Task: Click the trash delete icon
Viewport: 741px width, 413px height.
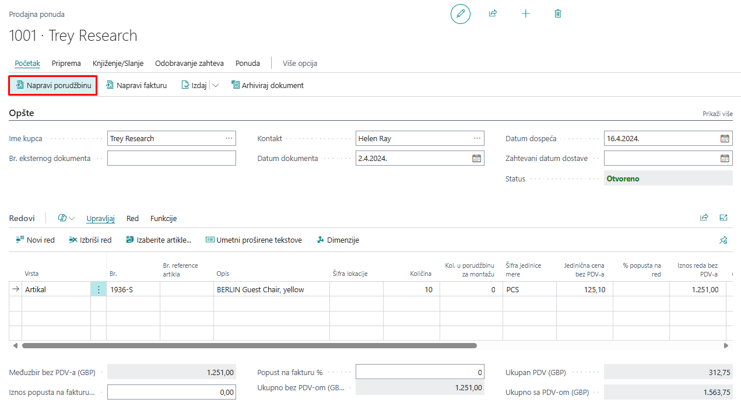Action: 558,13
